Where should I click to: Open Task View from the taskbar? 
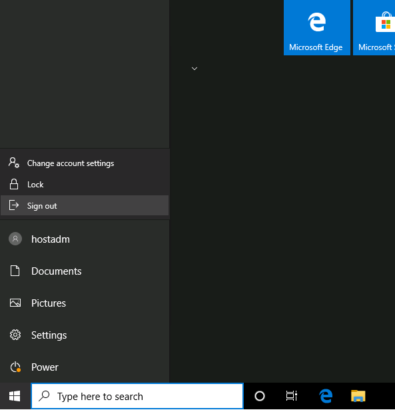(x=292, y=396)
